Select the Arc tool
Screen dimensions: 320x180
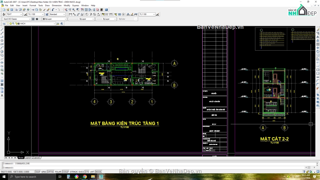point(2,48)
